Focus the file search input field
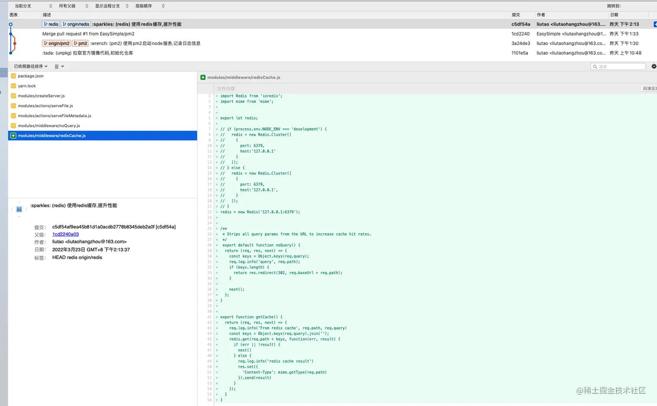The width and height of the screenshot is (657, 406). [x=618, y=66]
